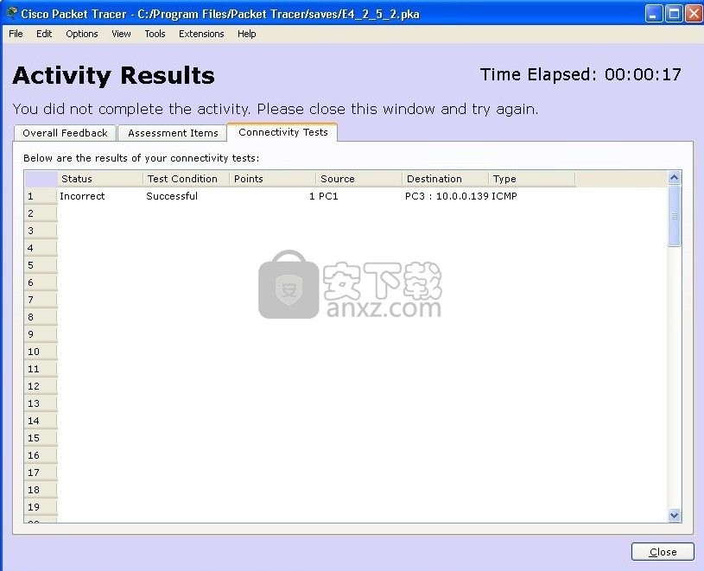Image resolution: width=704 pixels, height=571 pixels.
Task: Click the table's top-left corner cell
Action: tap(41, 179)
